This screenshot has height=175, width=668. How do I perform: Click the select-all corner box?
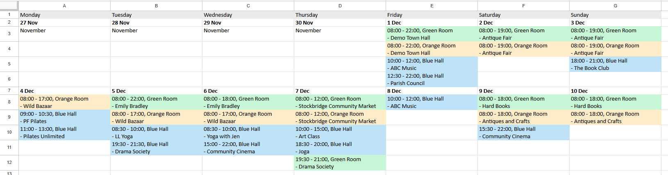[9, 6]
